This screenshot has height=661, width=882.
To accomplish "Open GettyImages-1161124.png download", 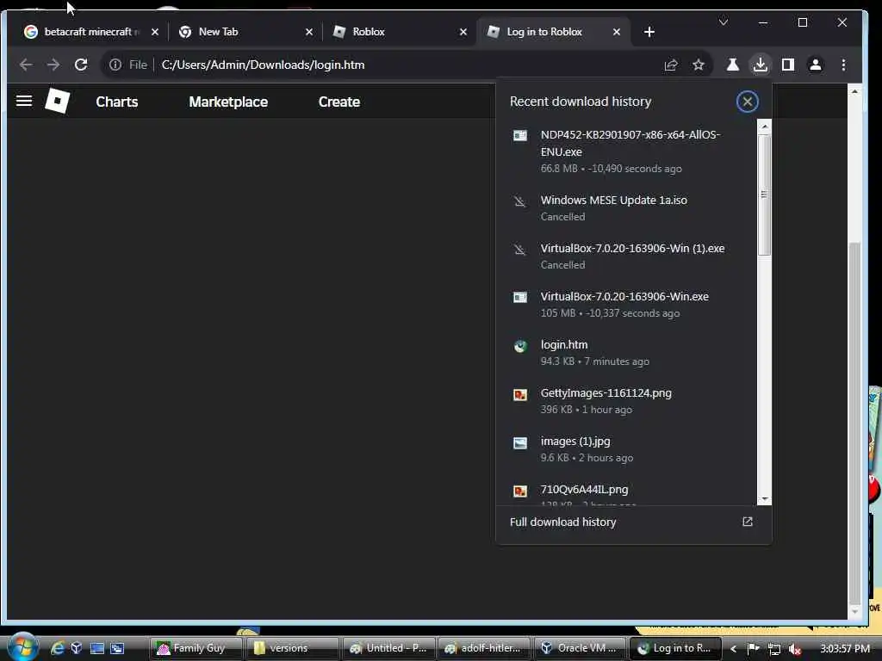I will pos(627,401).
